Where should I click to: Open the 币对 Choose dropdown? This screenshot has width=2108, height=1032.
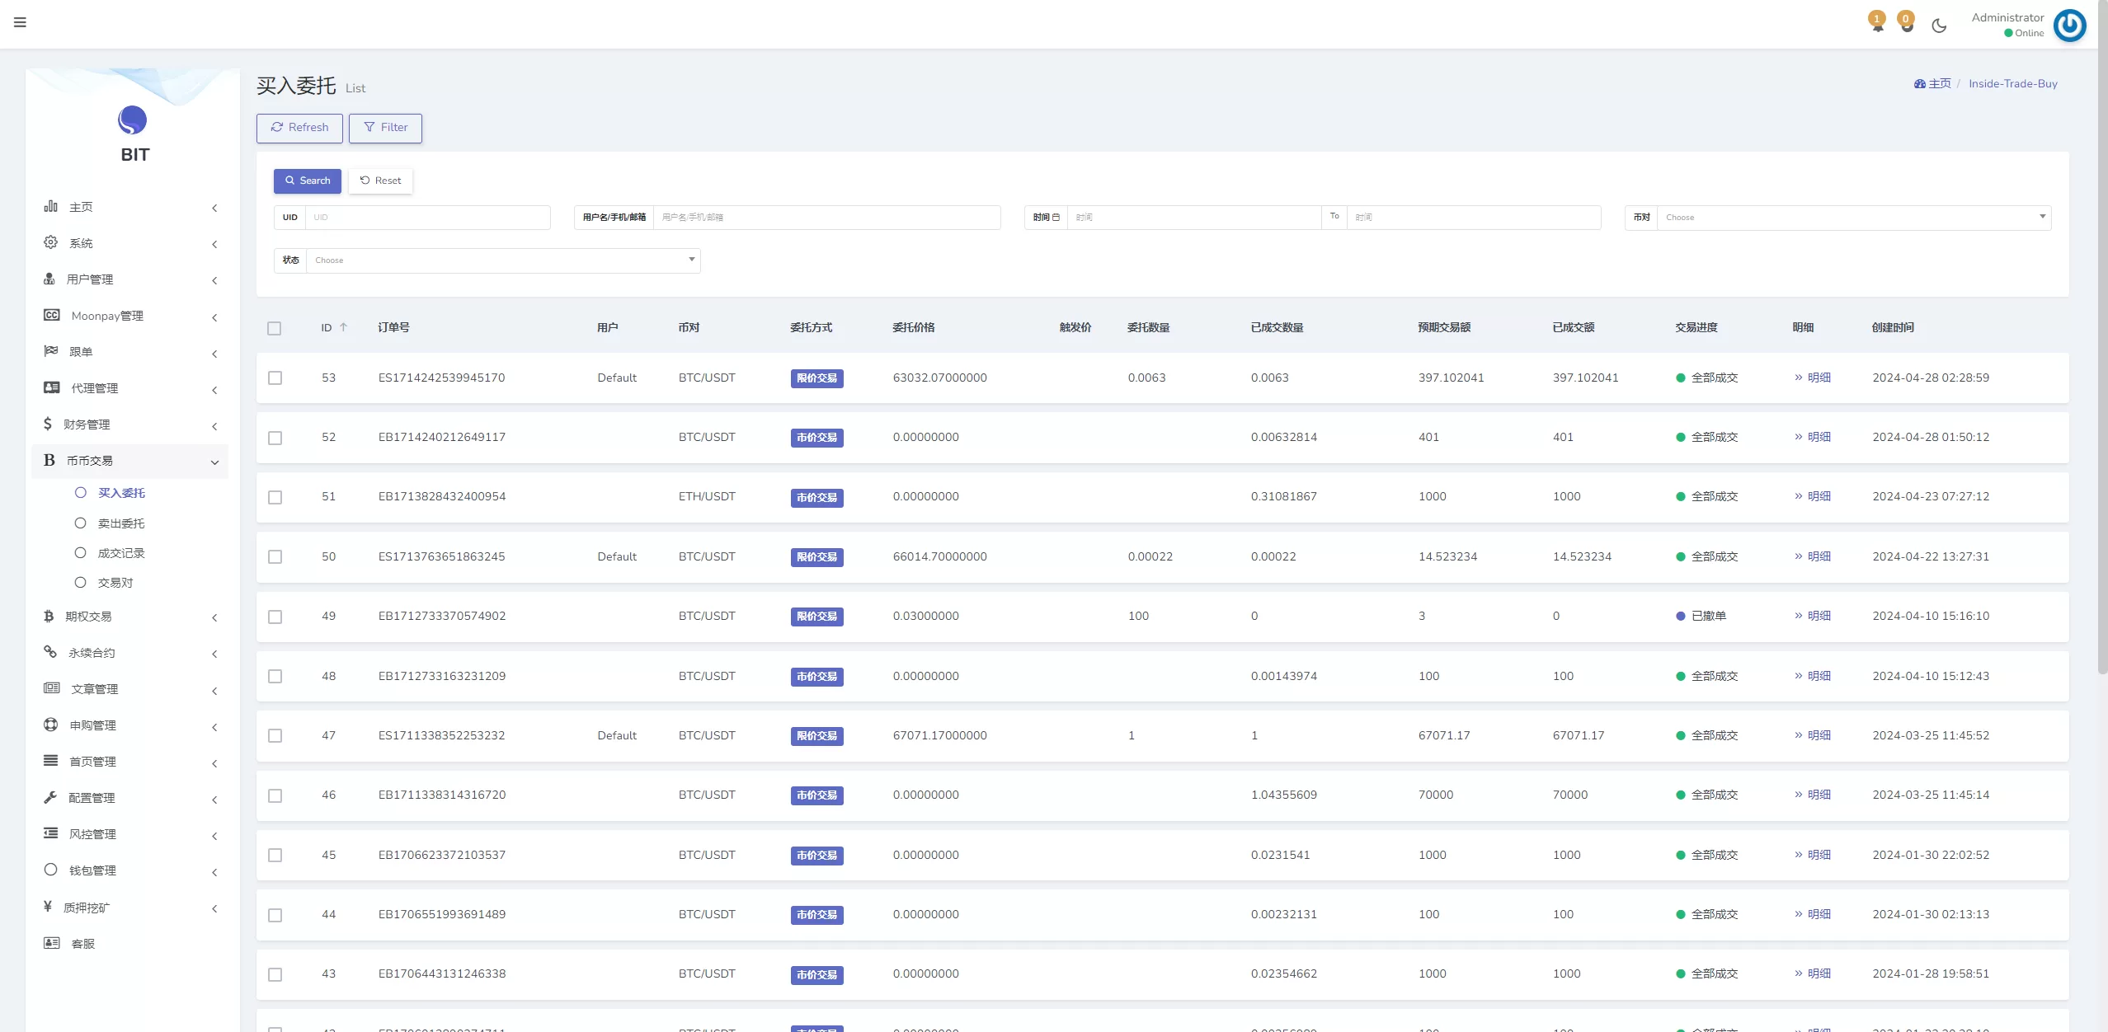click(1852, 218)
